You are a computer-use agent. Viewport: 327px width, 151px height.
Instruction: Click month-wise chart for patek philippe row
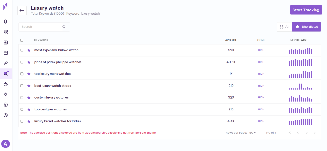(300, 63)
